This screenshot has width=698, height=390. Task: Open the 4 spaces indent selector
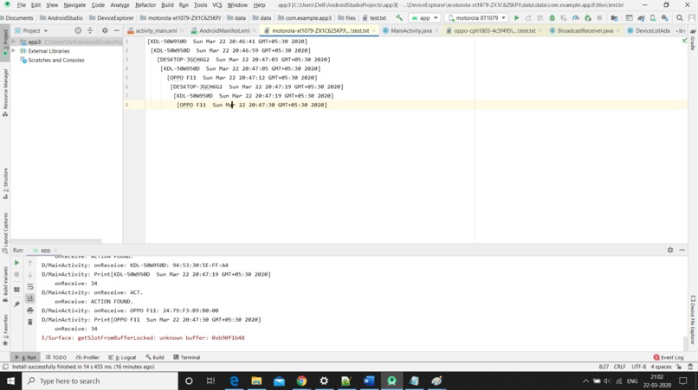661,367
